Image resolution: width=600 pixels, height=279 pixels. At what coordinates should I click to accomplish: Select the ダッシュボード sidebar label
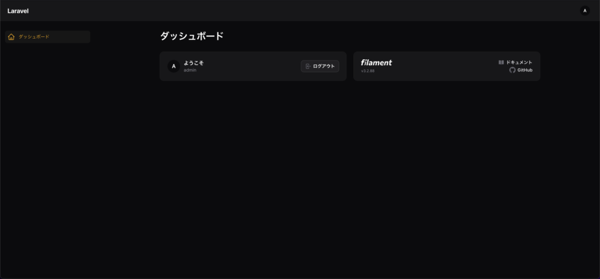34,37
